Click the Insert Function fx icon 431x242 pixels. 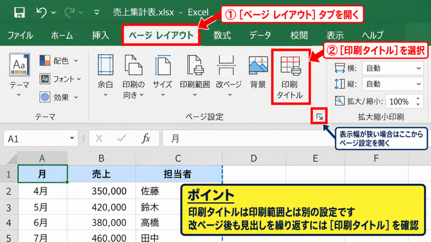(x=146, y=138)
